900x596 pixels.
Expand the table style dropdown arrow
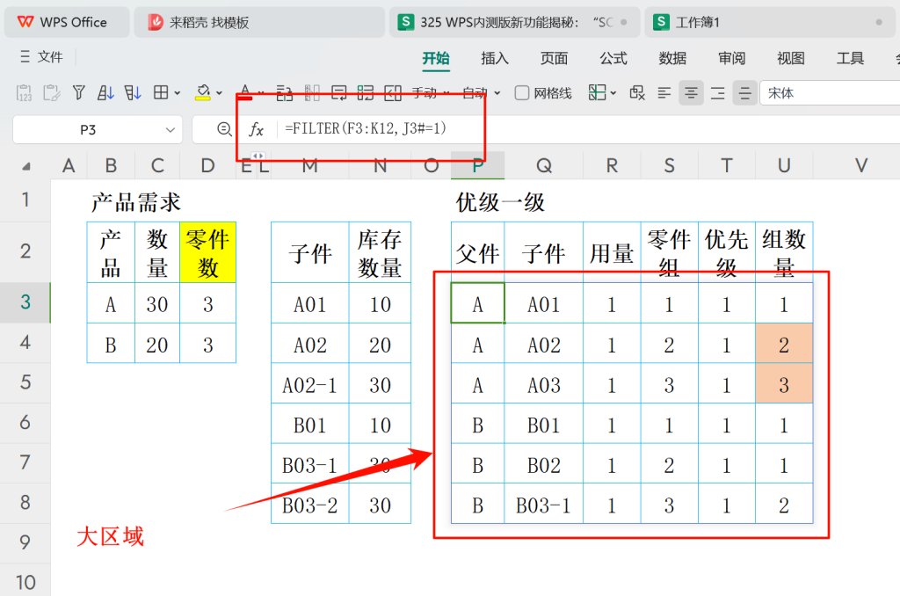[x=613, y=93]
